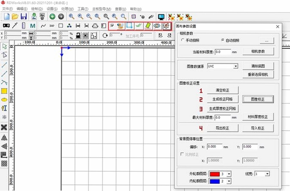Select the arrow pointer tool

point(4,46)
